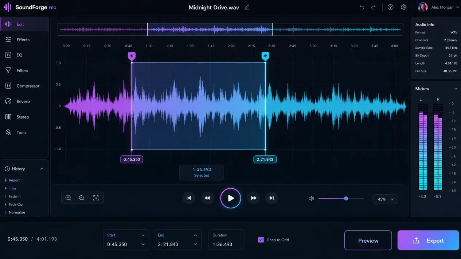Click the cyan selection end marker
The image size is (461, 259).
(x=265, y=56)
